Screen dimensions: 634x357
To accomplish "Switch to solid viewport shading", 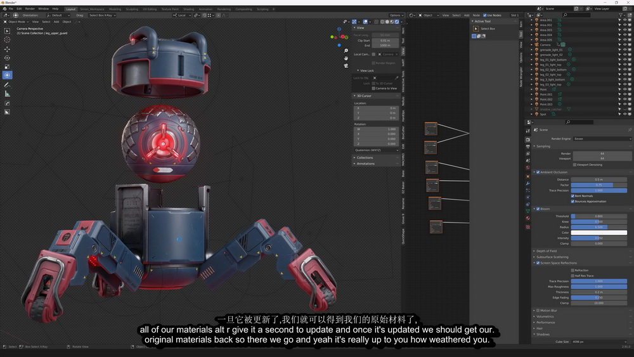I will click(387, 22).
